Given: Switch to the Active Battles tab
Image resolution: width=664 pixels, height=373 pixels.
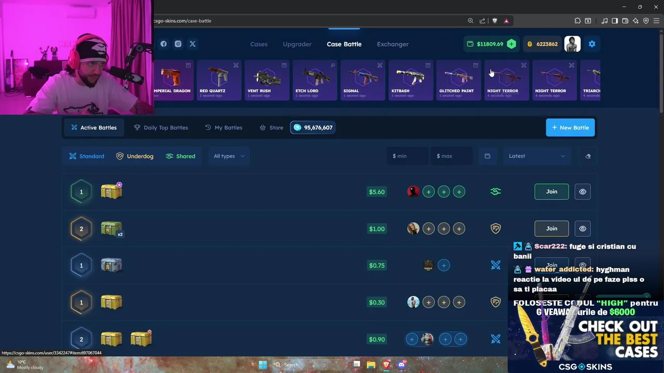Looking at the screenshot, I should coord(94,127).
